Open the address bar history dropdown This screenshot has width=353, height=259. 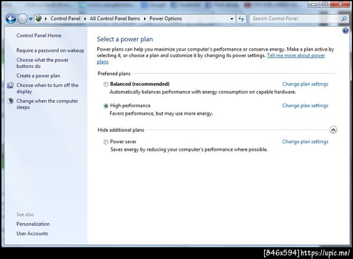pos(232,19)
